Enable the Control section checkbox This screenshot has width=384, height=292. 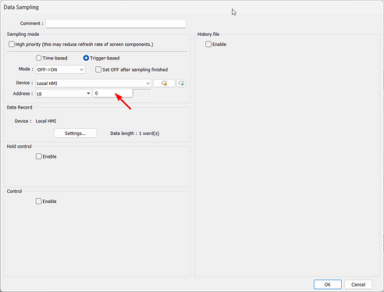tap(38, 201)
